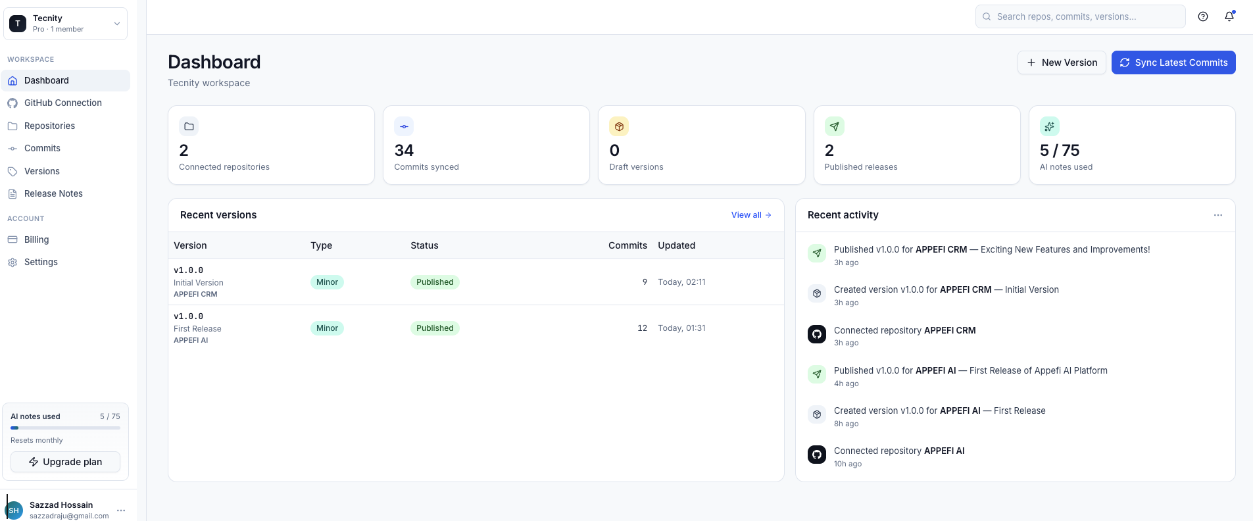This screenshot has width=1253, height=521.
Task: Click GitHub icon for Connected APPEFI AI
Action: (817, 455)
